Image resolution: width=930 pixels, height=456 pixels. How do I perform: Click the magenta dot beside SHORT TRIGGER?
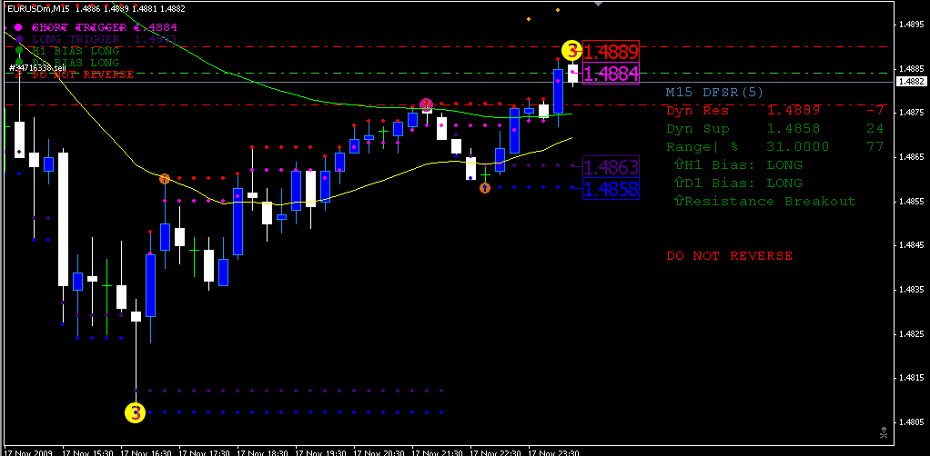click(18, 27)
